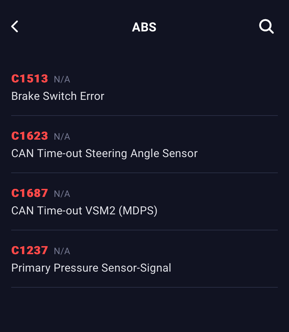Click divider line below Steering Angle Sensor entry
289x332 pixels.
point(144,172)
